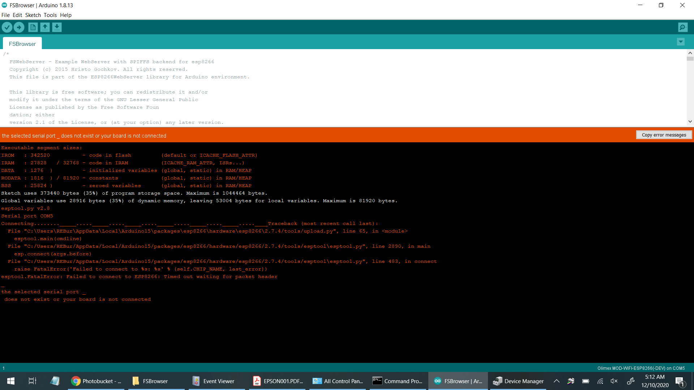Open the Tools menu
The width and height of the screenshot is (694, 390).
tap(50, 15)
